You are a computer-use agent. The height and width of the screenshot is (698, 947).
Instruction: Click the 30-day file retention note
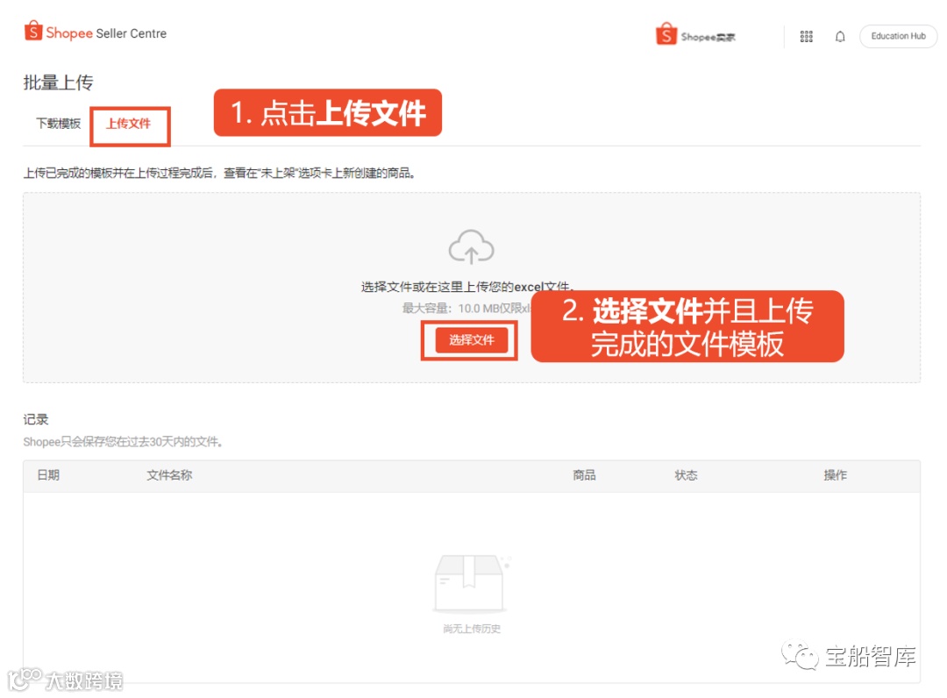(124, 442)
